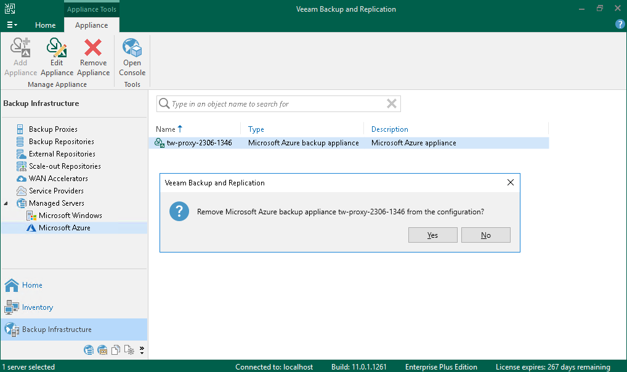Click the Managed Servers icon
627x372 pixels.
tap(21, 203)
